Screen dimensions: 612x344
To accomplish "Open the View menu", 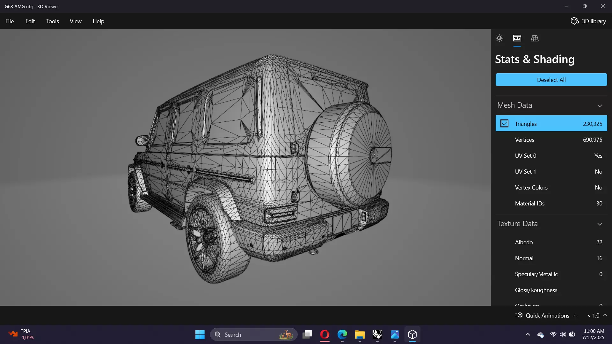I will 76,21.
